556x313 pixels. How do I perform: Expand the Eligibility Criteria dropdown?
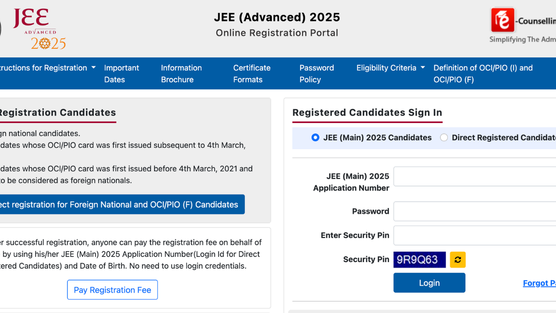coord(387,68)
